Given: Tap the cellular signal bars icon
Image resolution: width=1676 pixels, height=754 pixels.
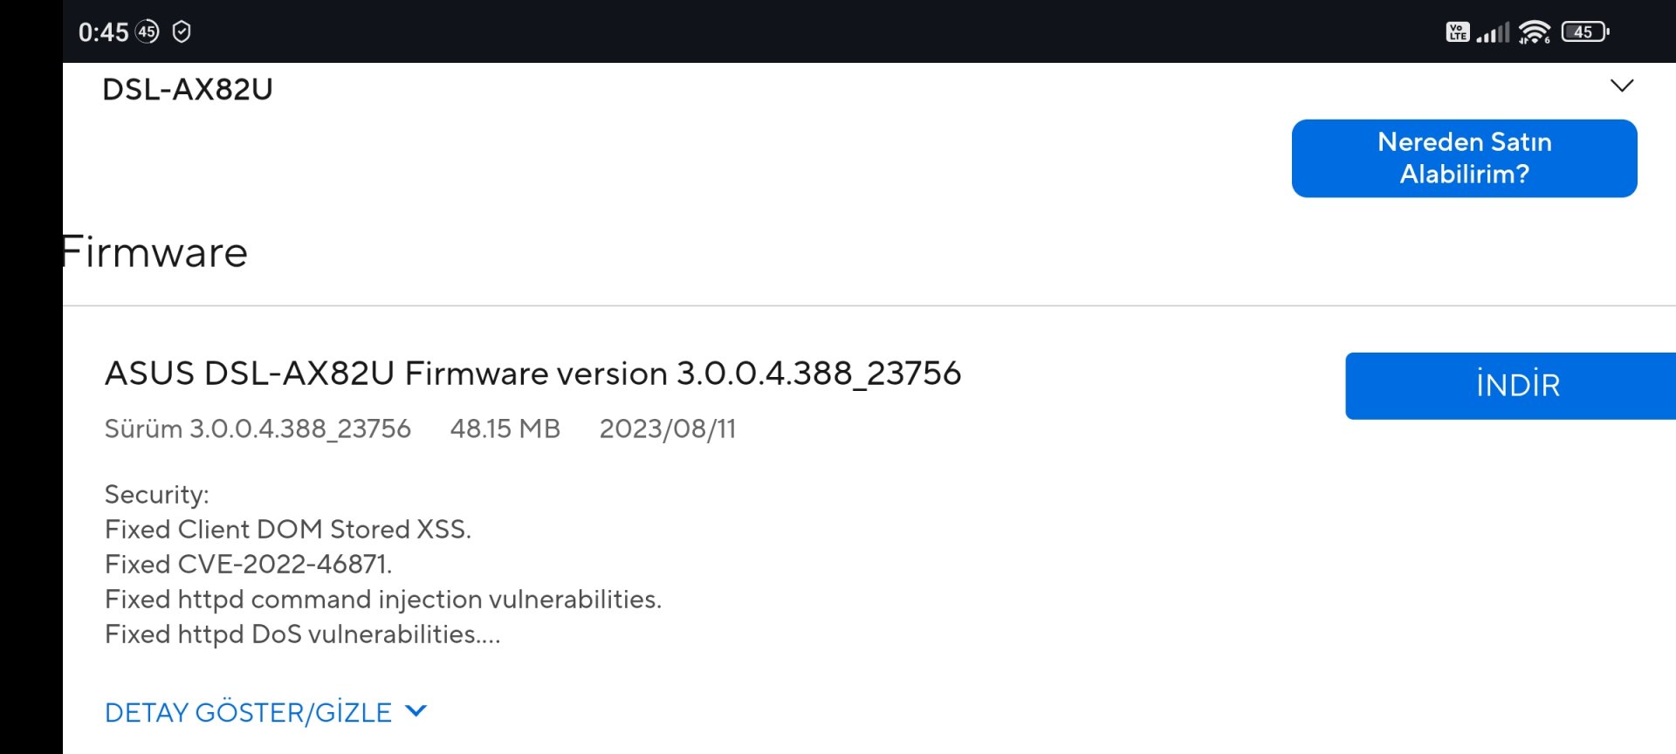Looking at the screenshot, I should (1493, 33).
